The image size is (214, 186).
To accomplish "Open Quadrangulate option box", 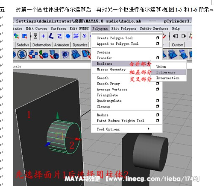I will pos(157,101).
